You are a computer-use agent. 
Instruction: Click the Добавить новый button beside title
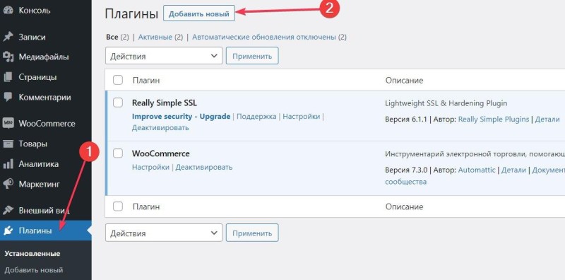point(199,13)
